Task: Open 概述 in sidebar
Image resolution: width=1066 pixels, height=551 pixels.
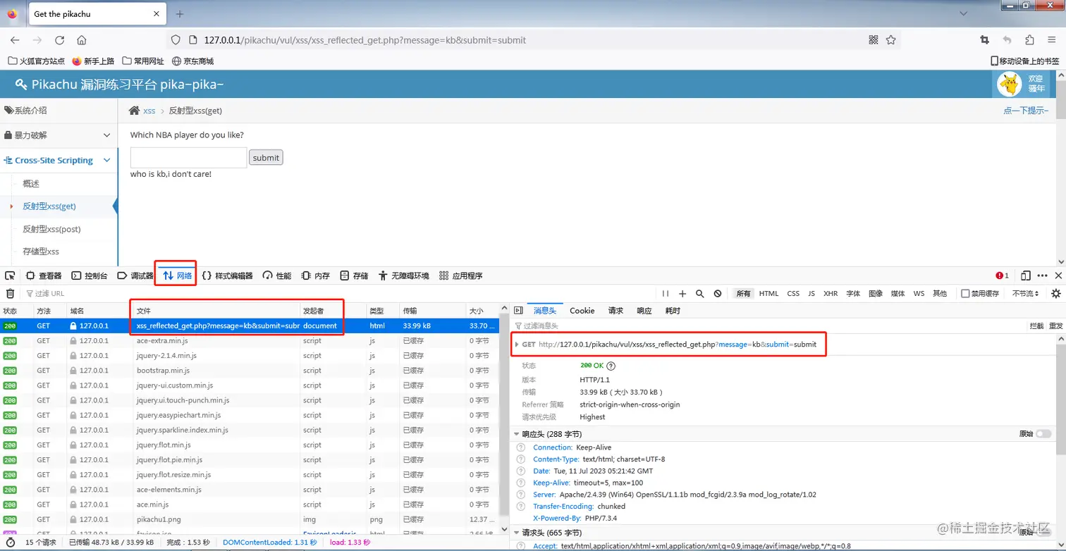Action: coord(31,183)
